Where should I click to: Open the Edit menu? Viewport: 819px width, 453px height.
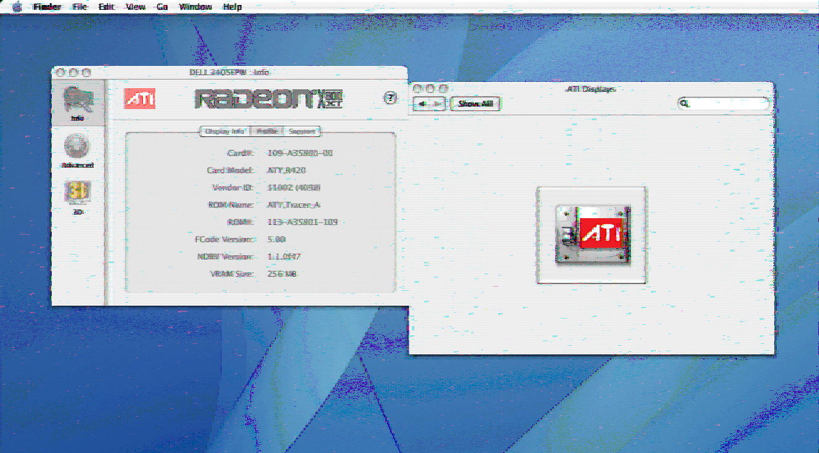[x=107, y=7]
